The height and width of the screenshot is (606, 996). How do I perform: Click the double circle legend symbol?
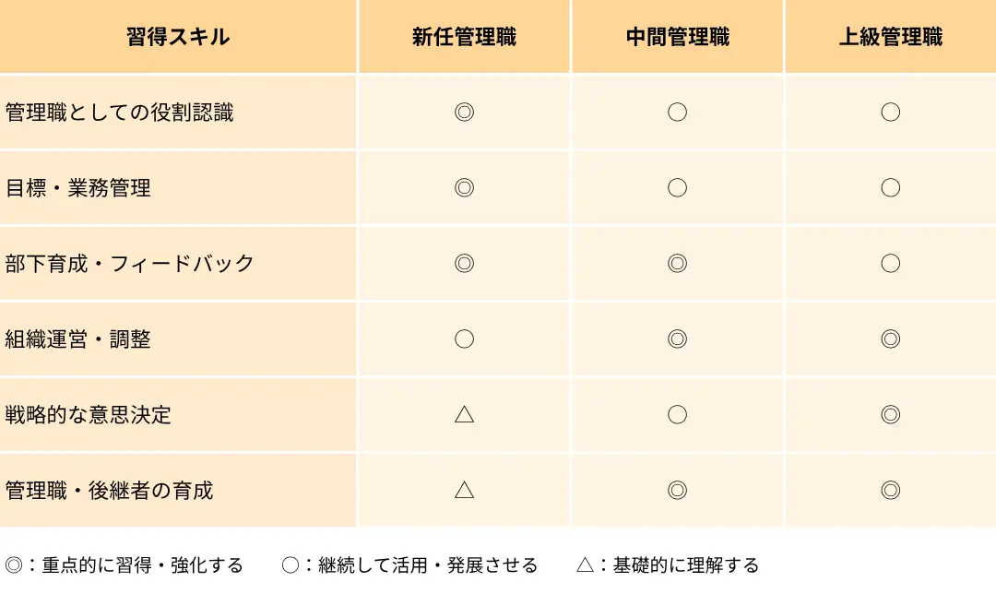point(13,564)
